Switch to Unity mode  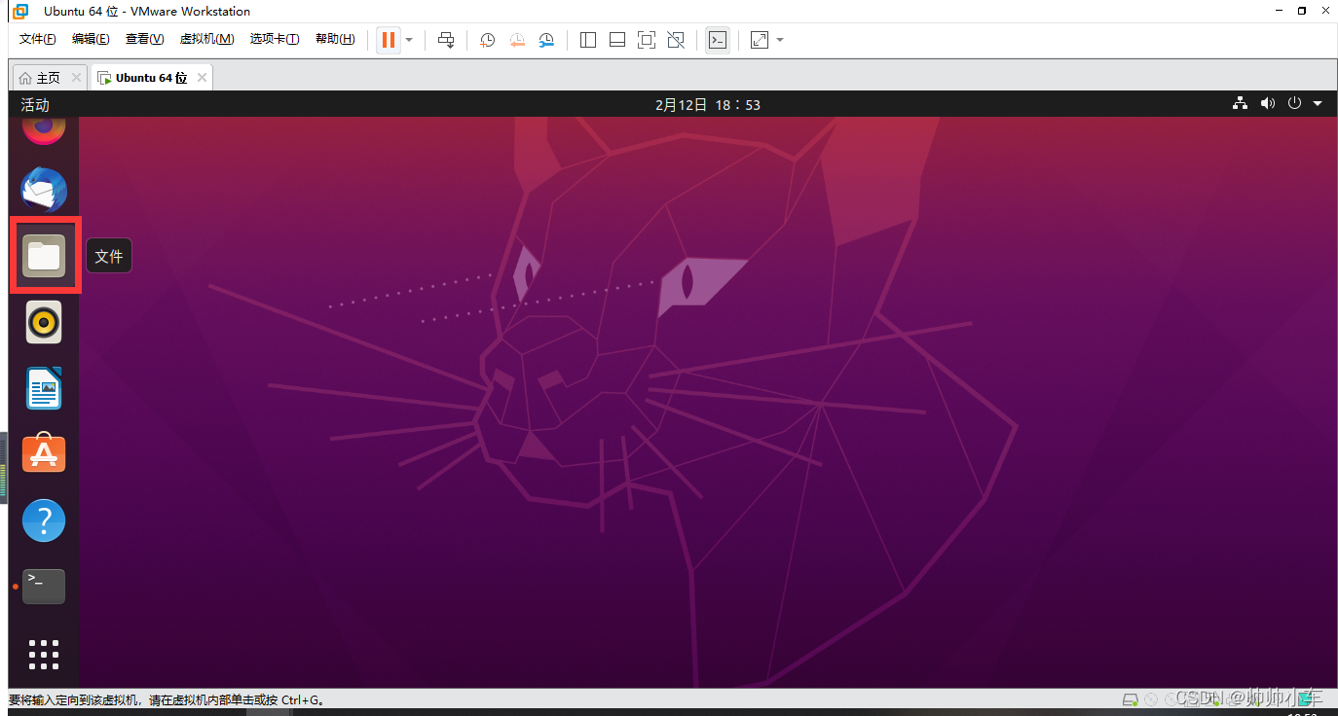click(676, 40)
